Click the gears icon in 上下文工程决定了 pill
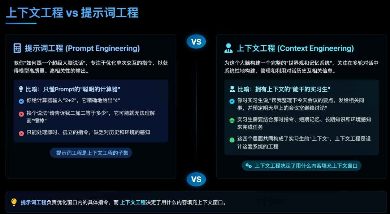 (248, 165)
